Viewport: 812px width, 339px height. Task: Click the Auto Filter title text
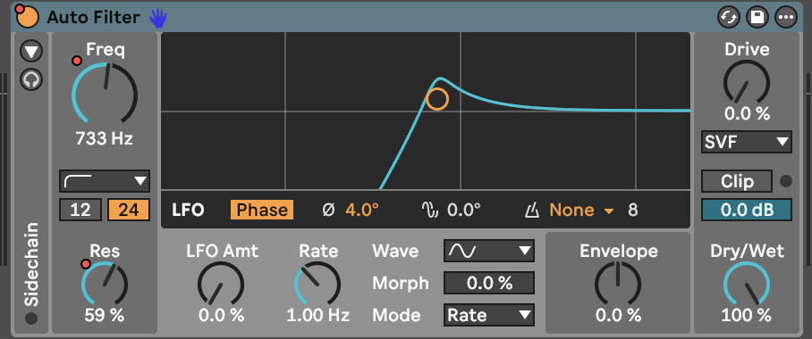coord(93,18)
